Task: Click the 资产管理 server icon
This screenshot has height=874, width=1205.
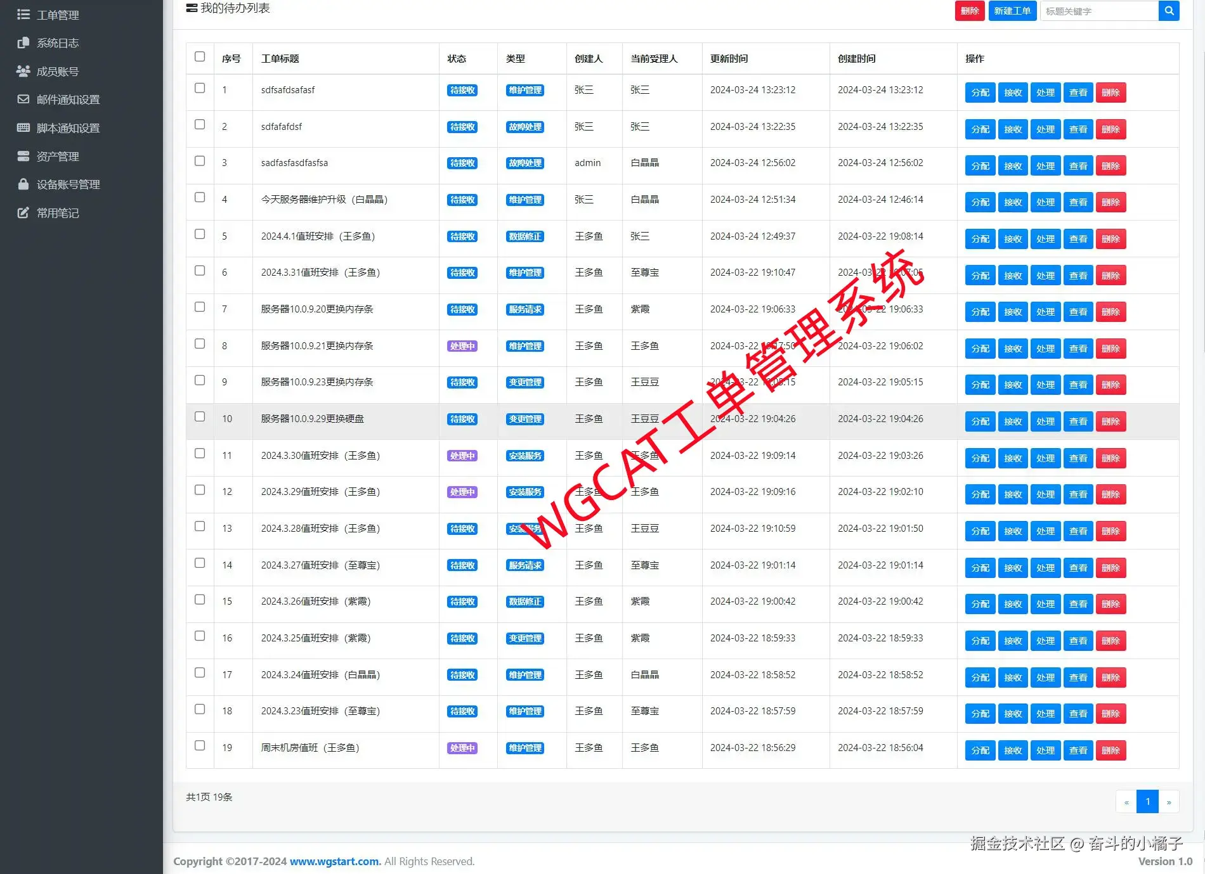Action: (x=23, y=156)
